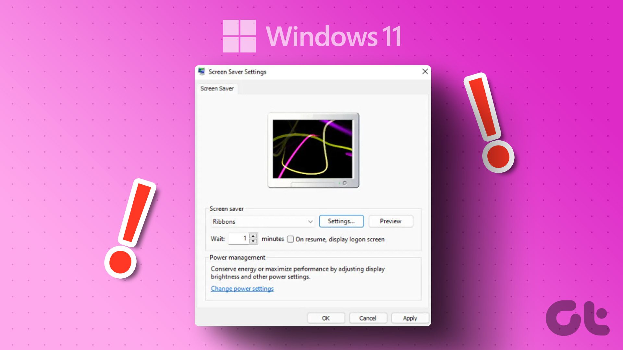The width and height of the screenshot is (623, 350).
Task: Open the Ribbons screen saver dropdown
Action: point(263,222)
